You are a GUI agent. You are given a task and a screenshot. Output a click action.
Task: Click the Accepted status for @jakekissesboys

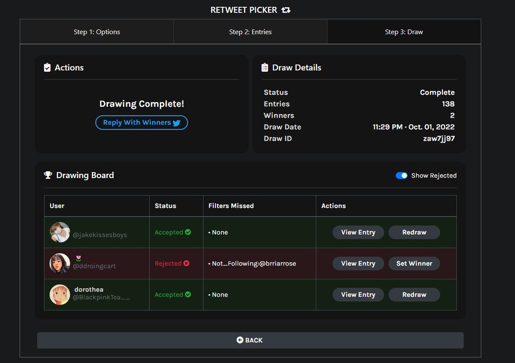(169, 232)
